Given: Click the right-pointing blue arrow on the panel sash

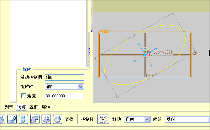Looking at the screenshot, I should [92, 31].
